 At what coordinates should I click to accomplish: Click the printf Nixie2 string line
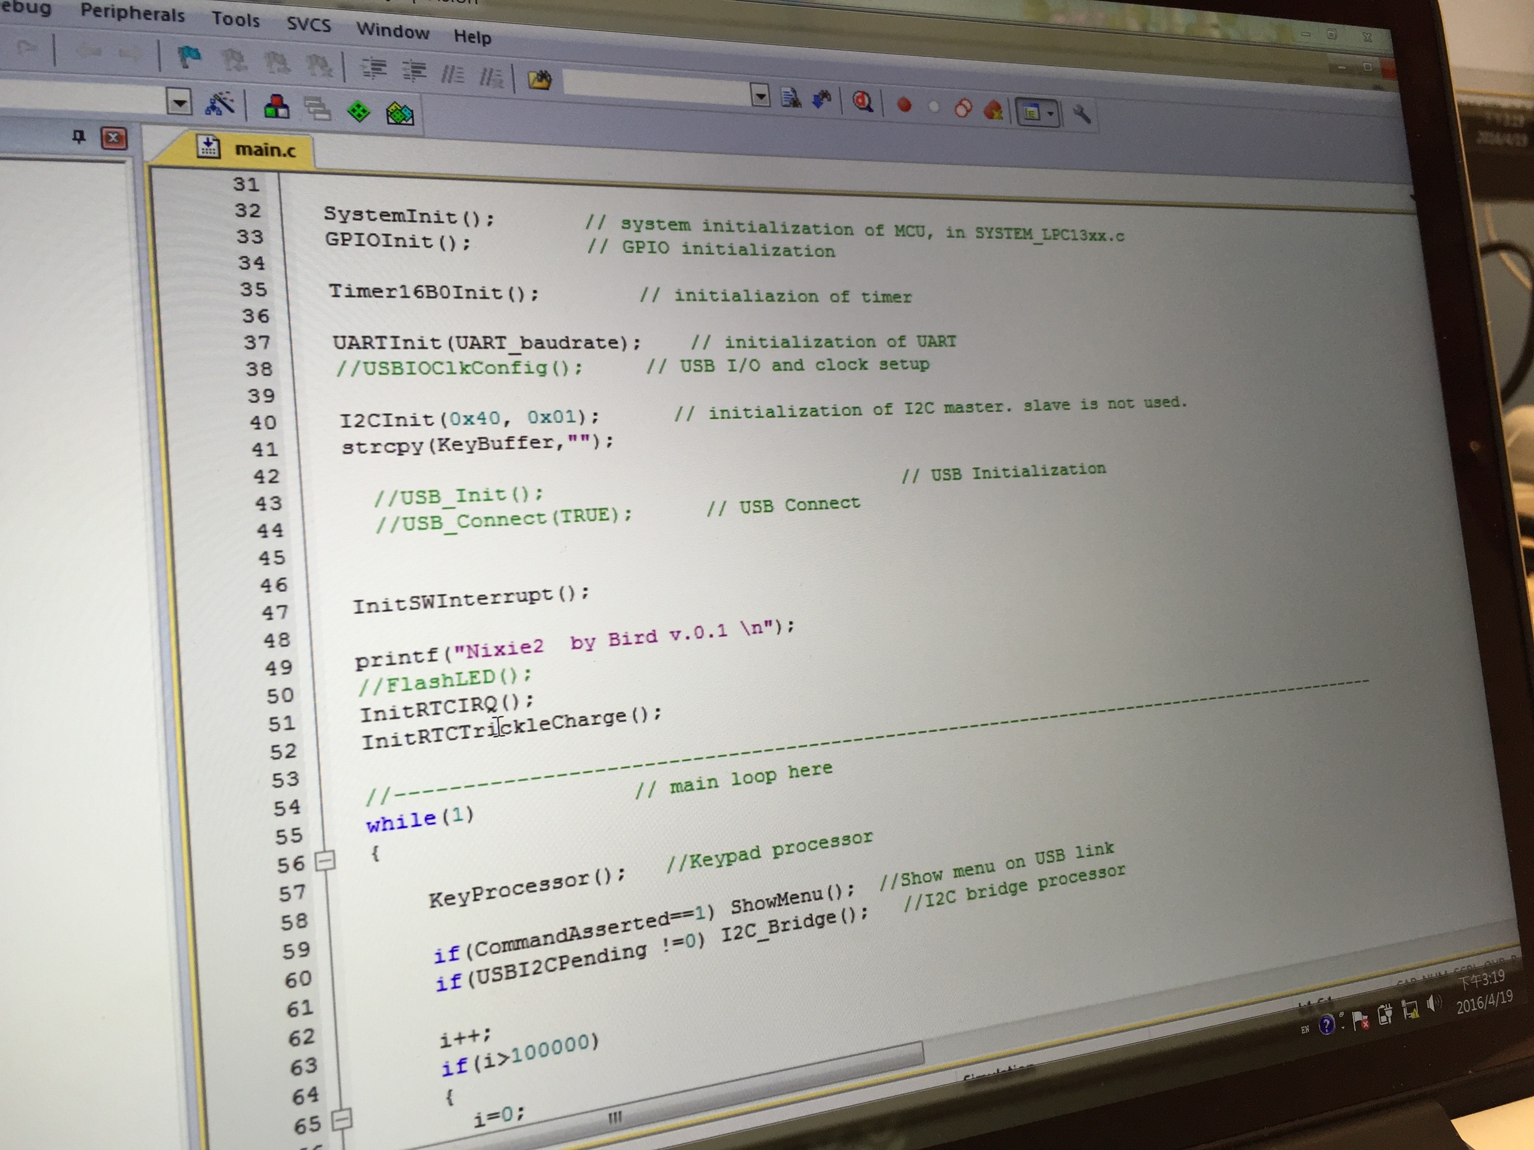click(575, 644)
